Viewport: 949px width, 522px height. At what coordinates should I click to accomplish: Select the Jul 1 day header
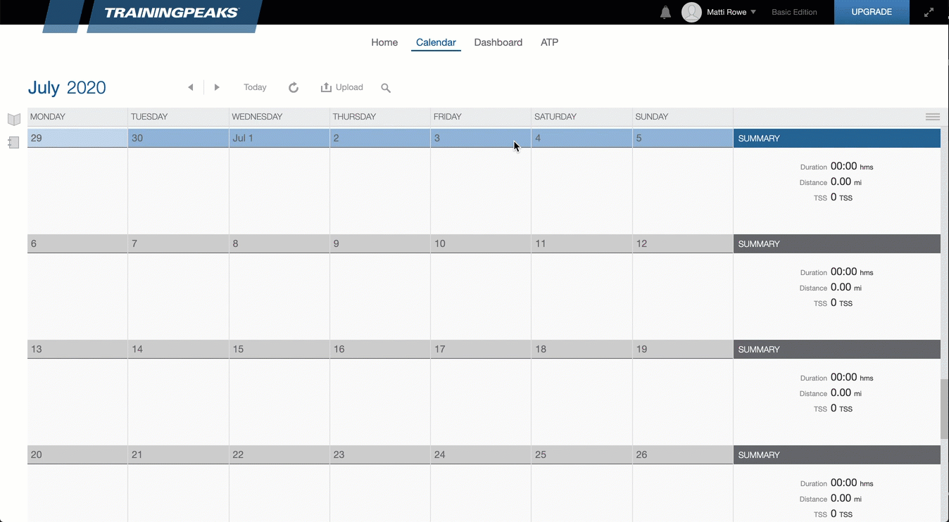[279, 138]
